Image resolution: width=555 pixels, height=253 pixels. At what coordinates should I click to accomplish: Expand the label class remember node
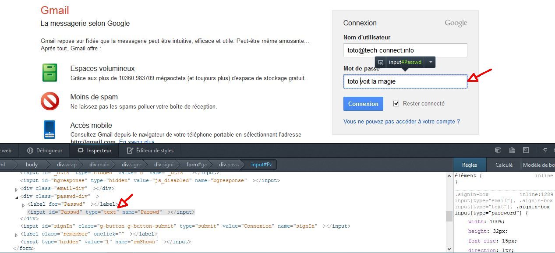tap(17, 235)
